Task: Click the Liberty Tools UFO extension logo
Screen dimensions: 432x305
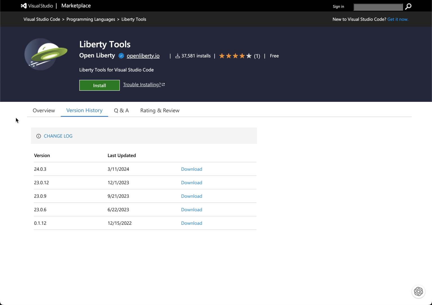Action: point(46,54)
